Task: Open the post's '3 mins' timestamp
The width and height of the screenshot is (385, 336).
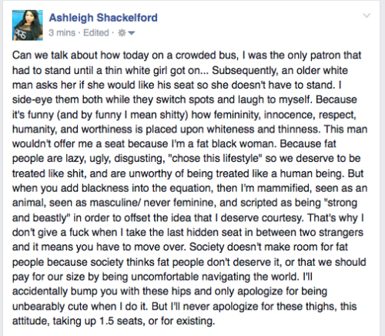Action: pos(62,33)
